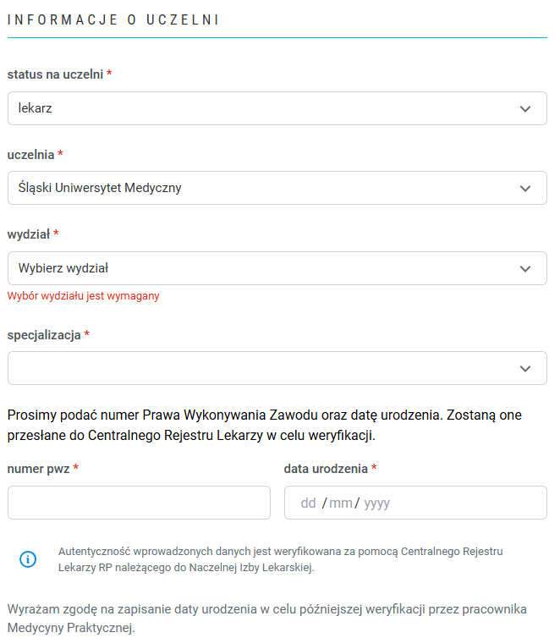Click chevron arrow in status na uczelni field
This screenshot has width=560, height=638.
[x=525, y=108]
